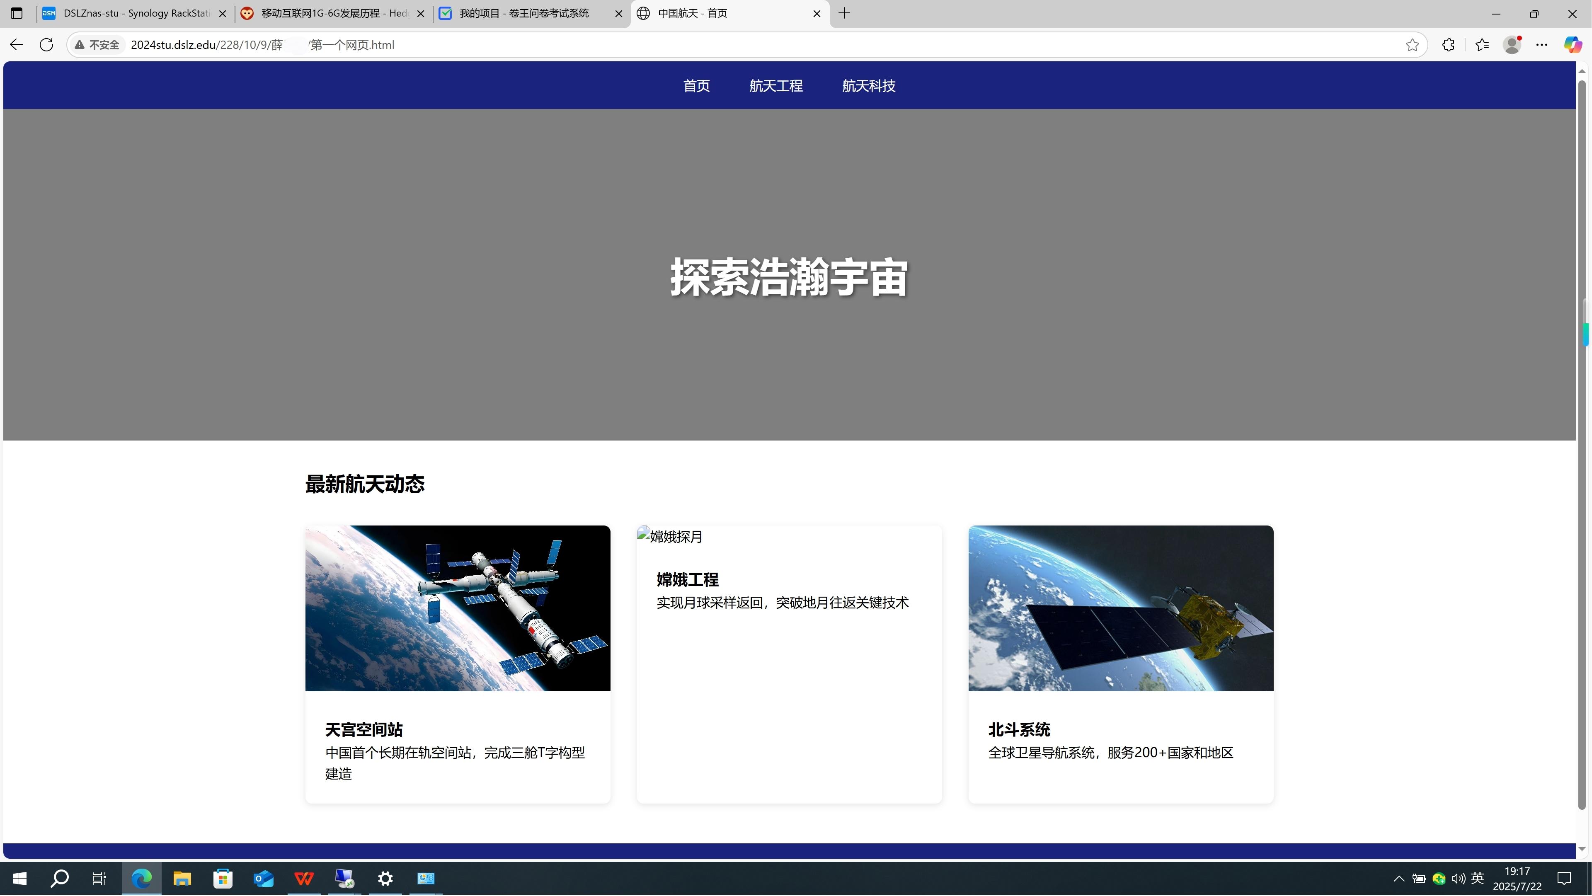Open File Explorer from the taskbar
This screenshot has height=896, width=1592.
182,879
